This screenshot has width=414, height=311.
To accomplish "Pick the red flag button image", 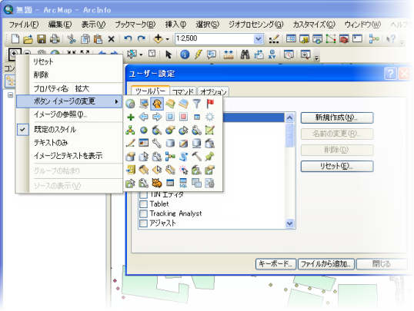I will coord(210,104).
